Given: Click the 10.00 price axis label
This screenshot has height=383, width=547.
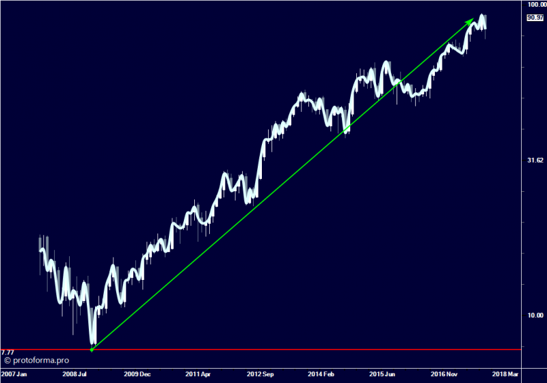Looking at the screenshot, I should pyautogui.click(x=535, y=315).
